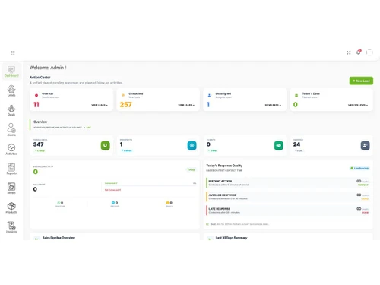Image resolution: width=380 pixels, height=285 pixels.
Task: Click the blue Prospects card icon
Action: click(192, 145)
